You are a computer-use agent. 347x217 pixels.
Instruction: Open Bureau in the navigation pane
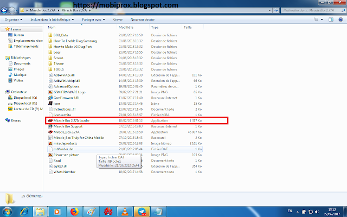click(19, 35)
